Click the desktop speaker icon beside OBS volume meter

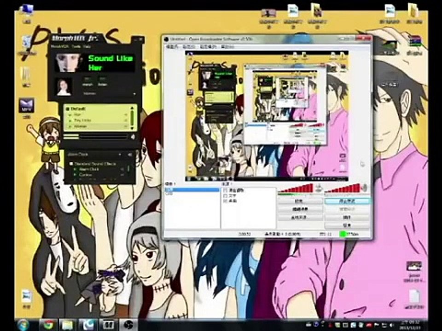[x=365, y=188]
